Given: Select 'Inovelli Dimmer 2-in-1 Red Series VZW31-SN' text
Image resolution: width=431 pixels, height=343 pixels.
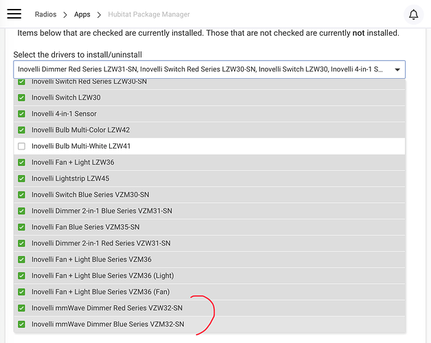Looking at the screenshot, I should [101, 244].
